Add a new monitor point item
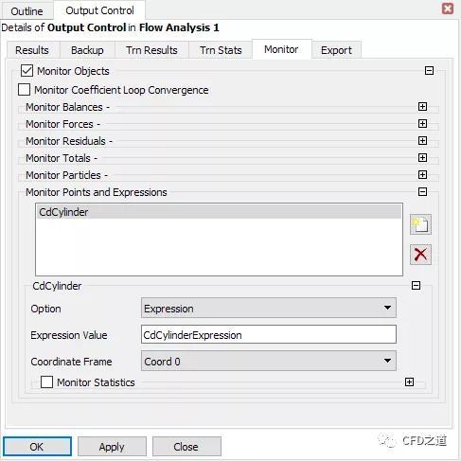 click(420, 224)
